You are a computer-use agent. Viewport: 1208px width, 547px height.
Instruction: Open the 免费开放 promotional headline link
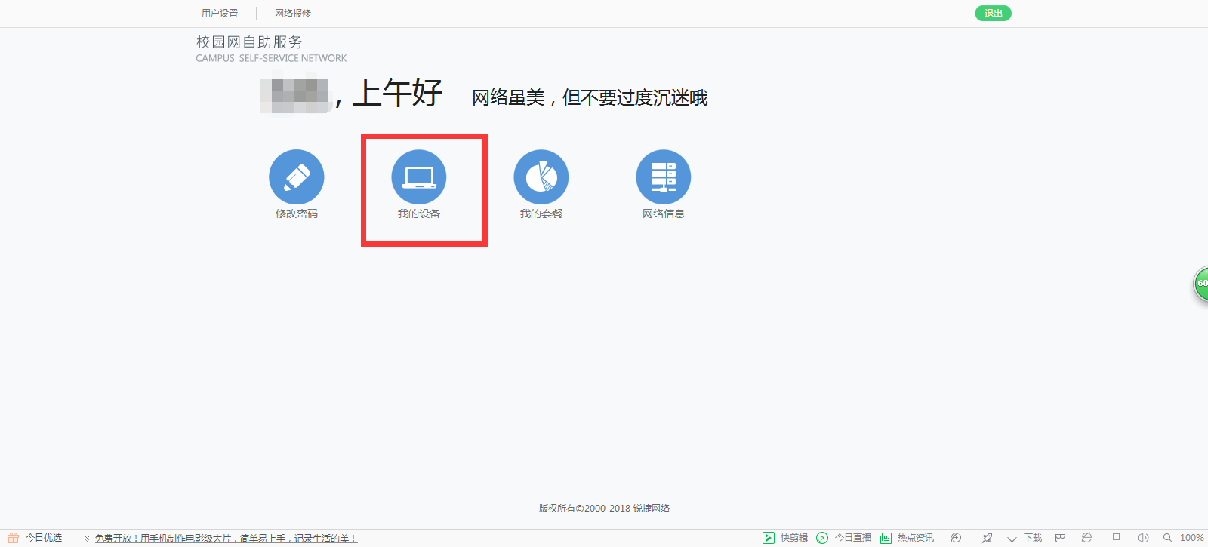[x=225, y=539]
